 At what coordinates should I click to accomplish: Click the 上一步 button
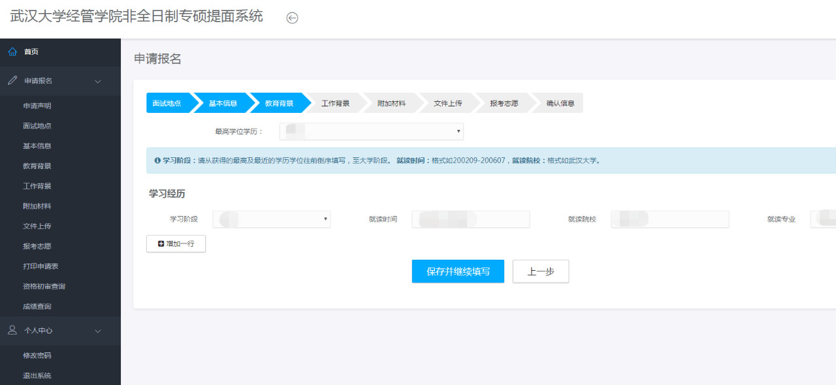click(540, 271)
